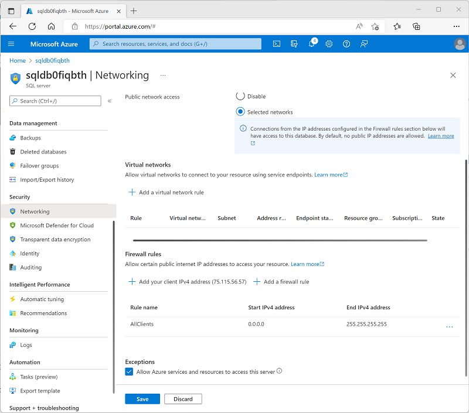Open the Feedback icon in header
This screenshot has width=469, height=413.
coord(363,44)
